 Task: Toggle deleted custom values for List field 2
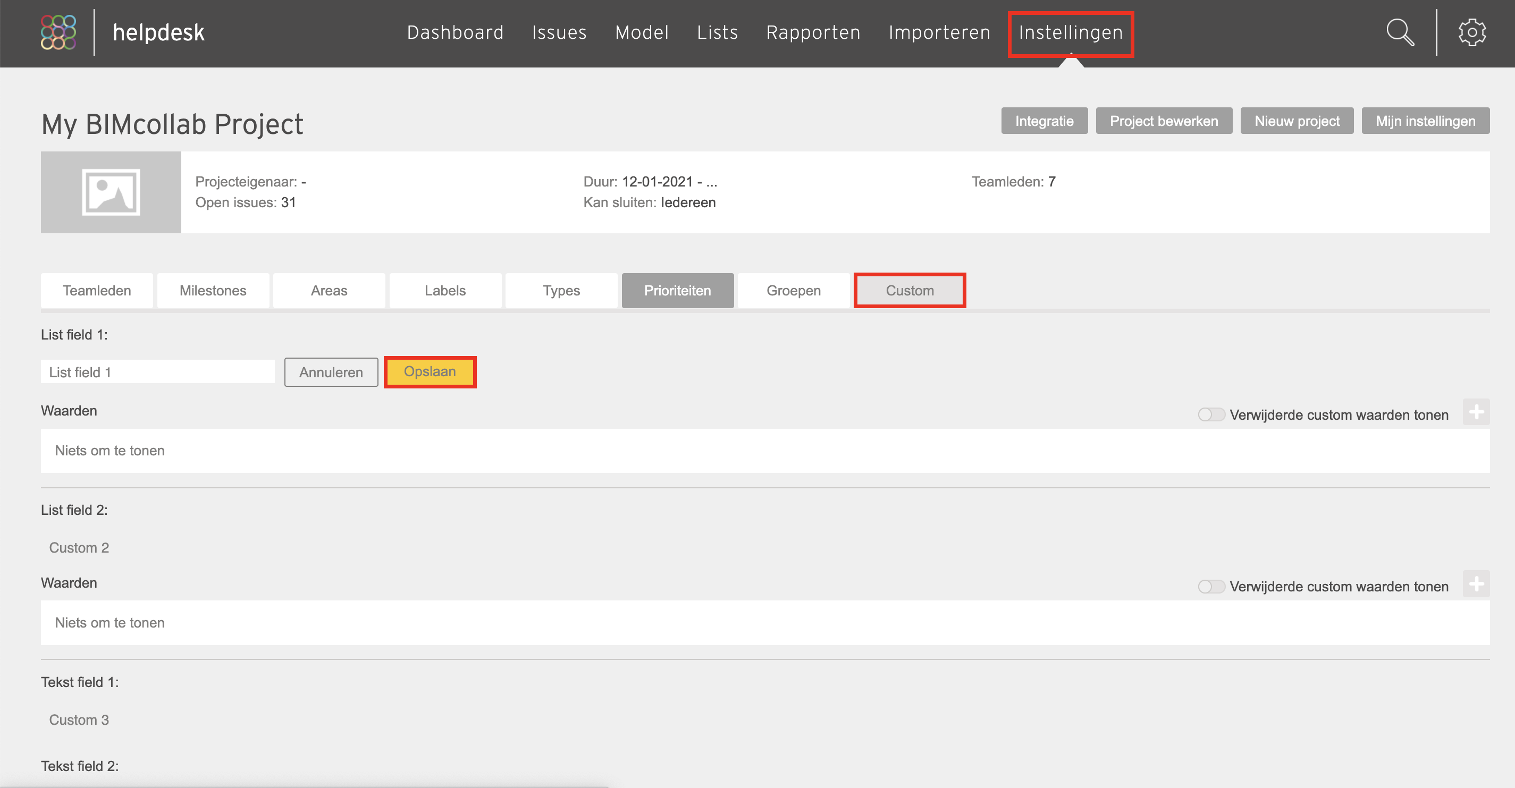click(1211, 586)
